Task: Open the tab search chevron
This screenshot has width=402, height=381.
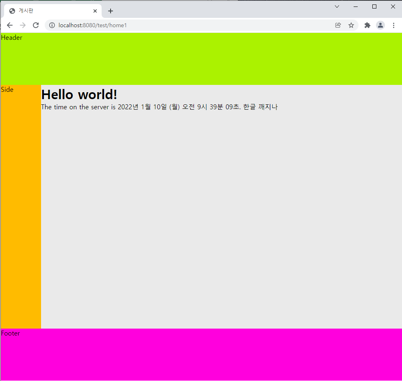Action: click(337, 6)
